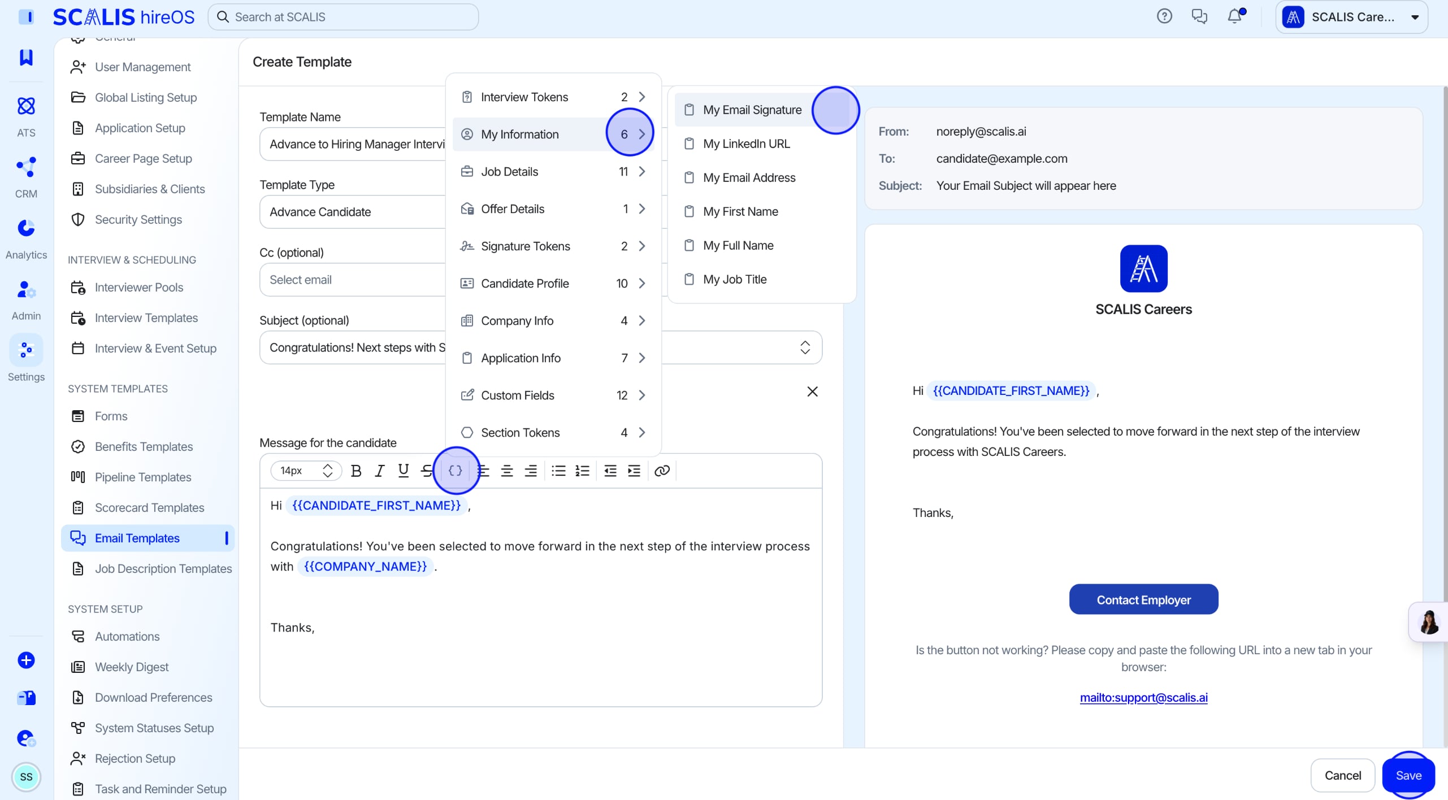This screenshot has height=800, width=1448.
Task: Open the help question mark icon
Action: pyautogui.click(x=1164, y=16)
